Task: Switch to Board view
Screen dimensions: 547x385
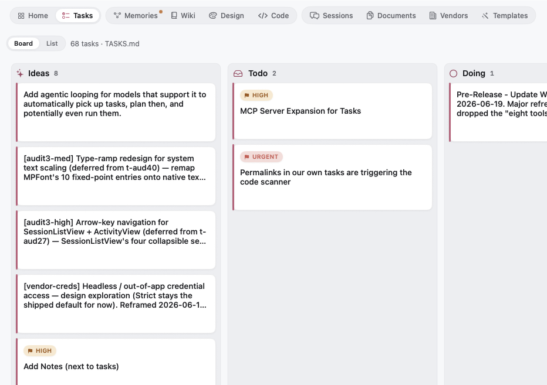Action: coord(23,43)
